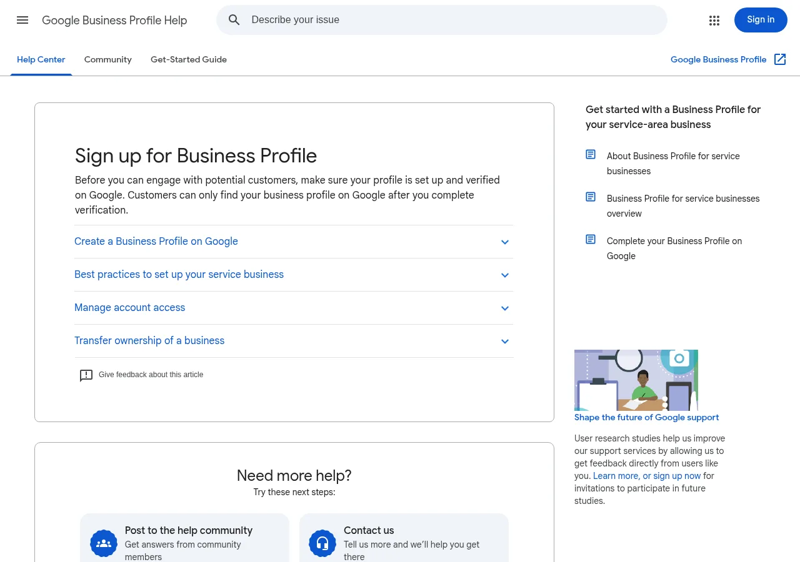Open Business Profile for service businesses overview

[683, 206]
